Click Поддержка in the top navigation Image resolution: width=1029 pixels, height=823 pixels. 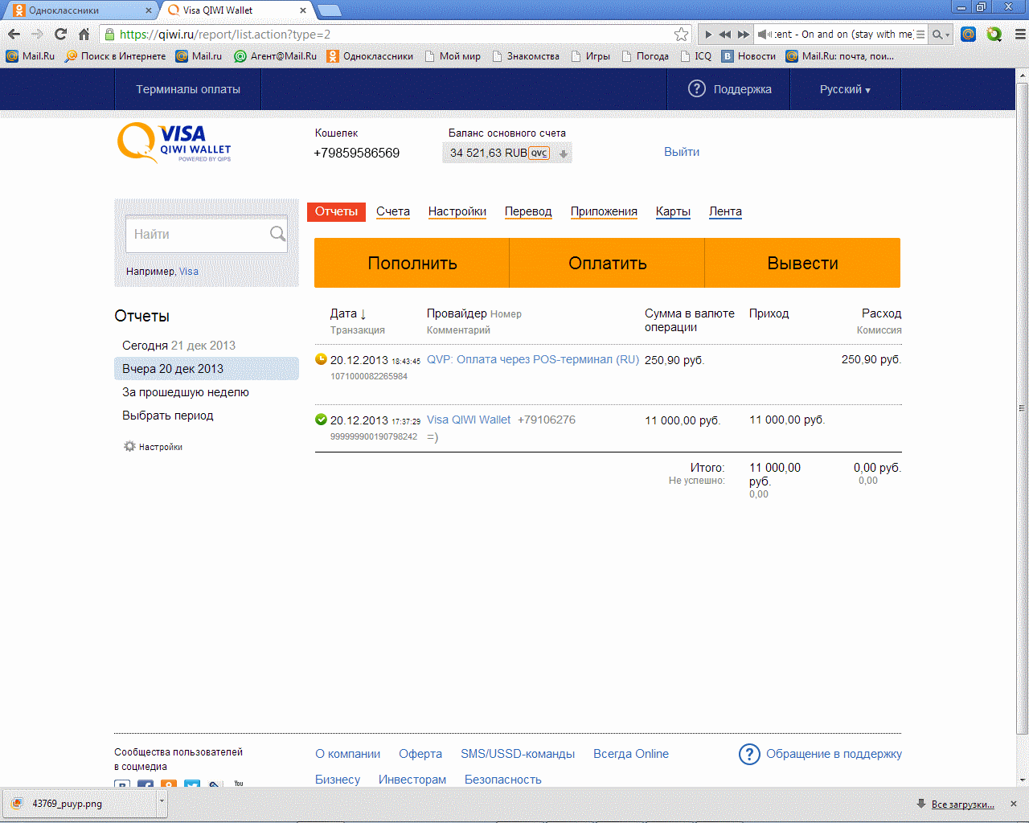tap(730, 89)
